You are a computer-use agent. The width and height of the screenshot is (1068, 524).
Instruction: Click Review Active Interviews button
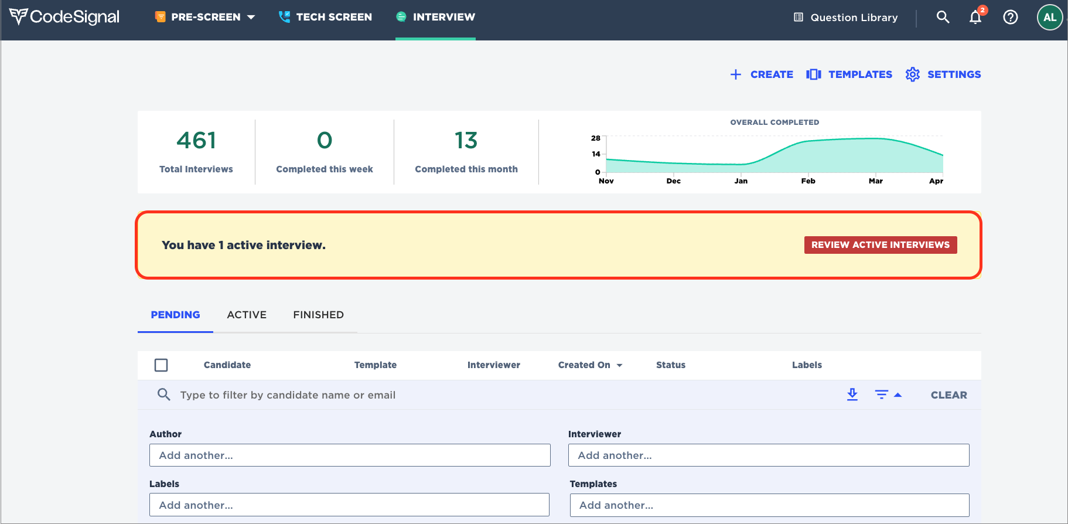click(x=881, y=245)
